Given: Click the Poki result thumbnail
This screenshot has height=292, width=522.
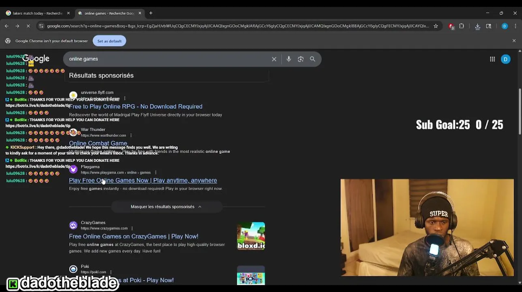Looking at the screenshot, I should tap(251, 276).
